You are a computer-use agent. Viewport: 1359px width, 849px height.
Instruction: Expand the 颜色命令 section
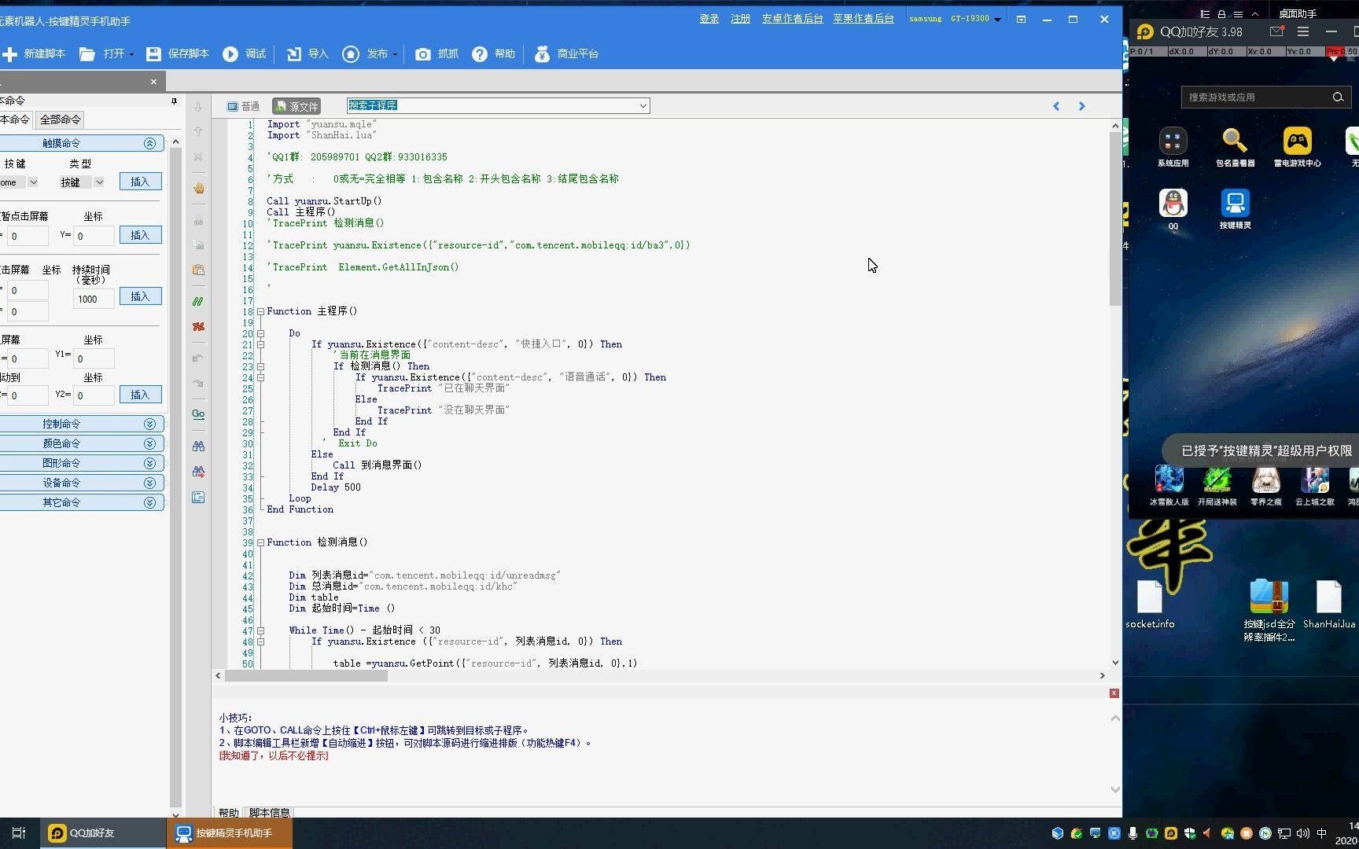[x=149, y=443]
